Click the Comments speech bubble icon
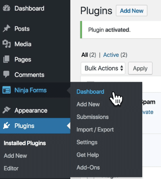Screen dimensions: 161x179 point(6,74)
